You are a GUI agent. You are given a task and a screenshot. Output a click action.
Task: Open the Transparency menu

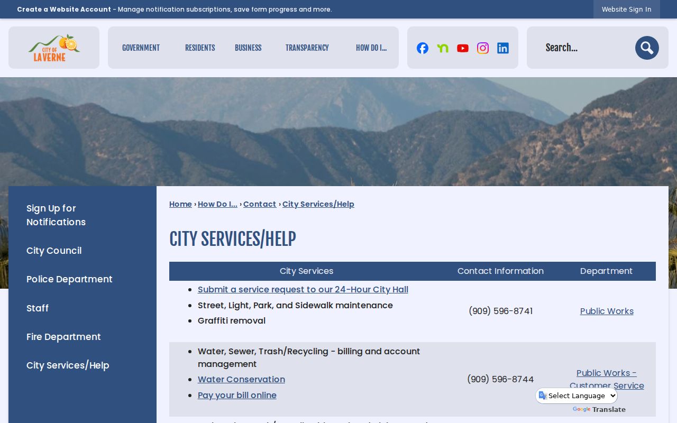(x=307, y=48)
